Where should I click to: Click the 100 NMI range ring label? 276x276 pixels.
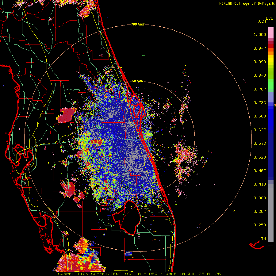[x=138, y=24]
